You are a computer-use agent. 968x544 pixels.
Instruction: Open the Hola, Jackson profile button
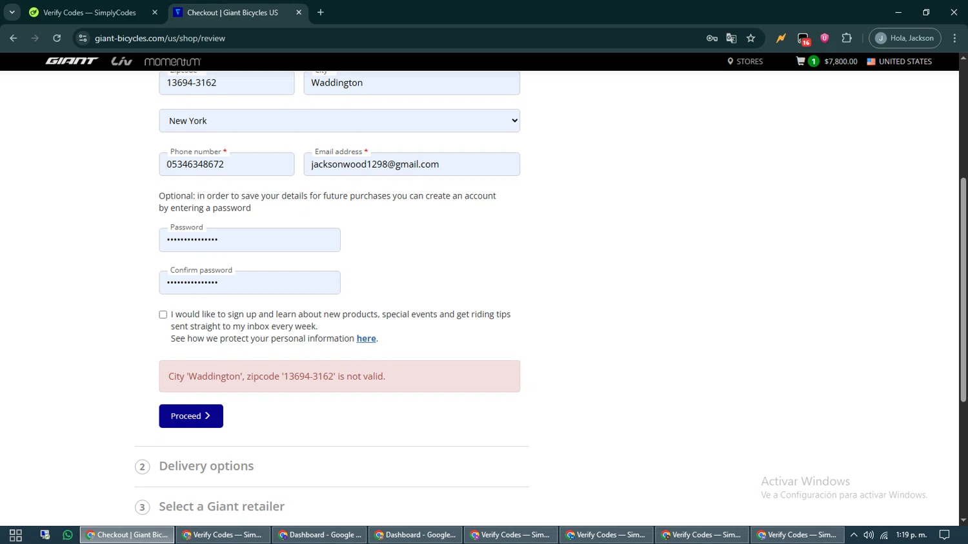(905, 38)
